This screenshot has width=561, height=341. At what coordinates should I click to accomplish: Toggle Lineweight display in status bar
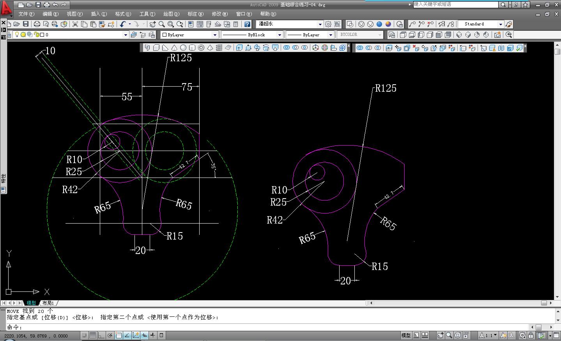pos(153,335)
